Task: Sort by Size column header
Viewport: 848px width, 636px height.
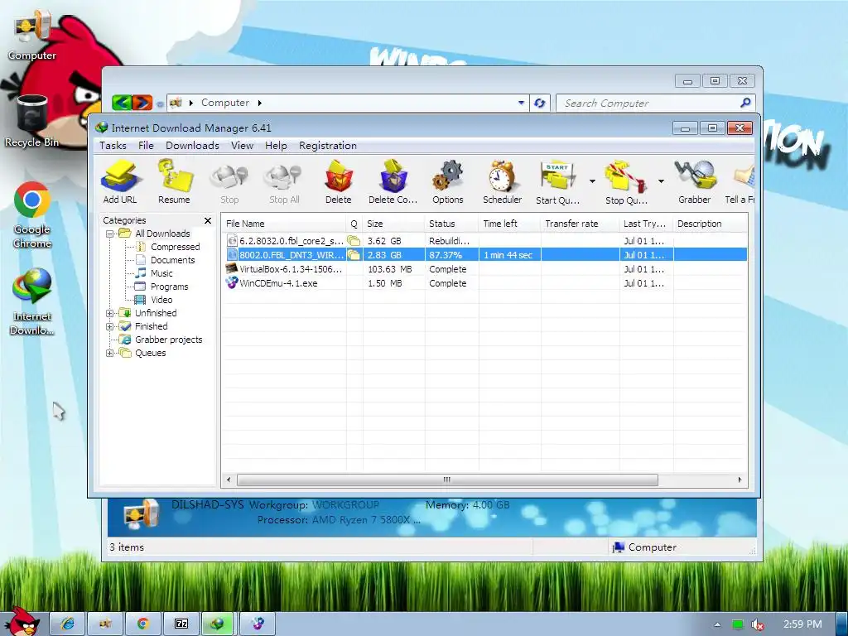Action: coord(393,224)
